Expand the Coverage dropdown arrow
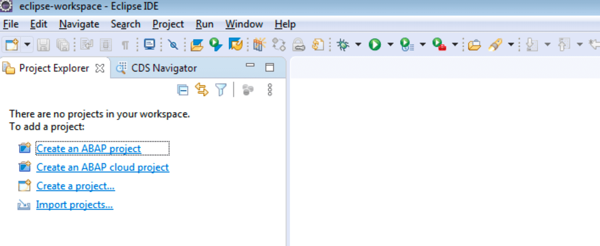Viewport: 600px width, 246px height. coord(423,45)
